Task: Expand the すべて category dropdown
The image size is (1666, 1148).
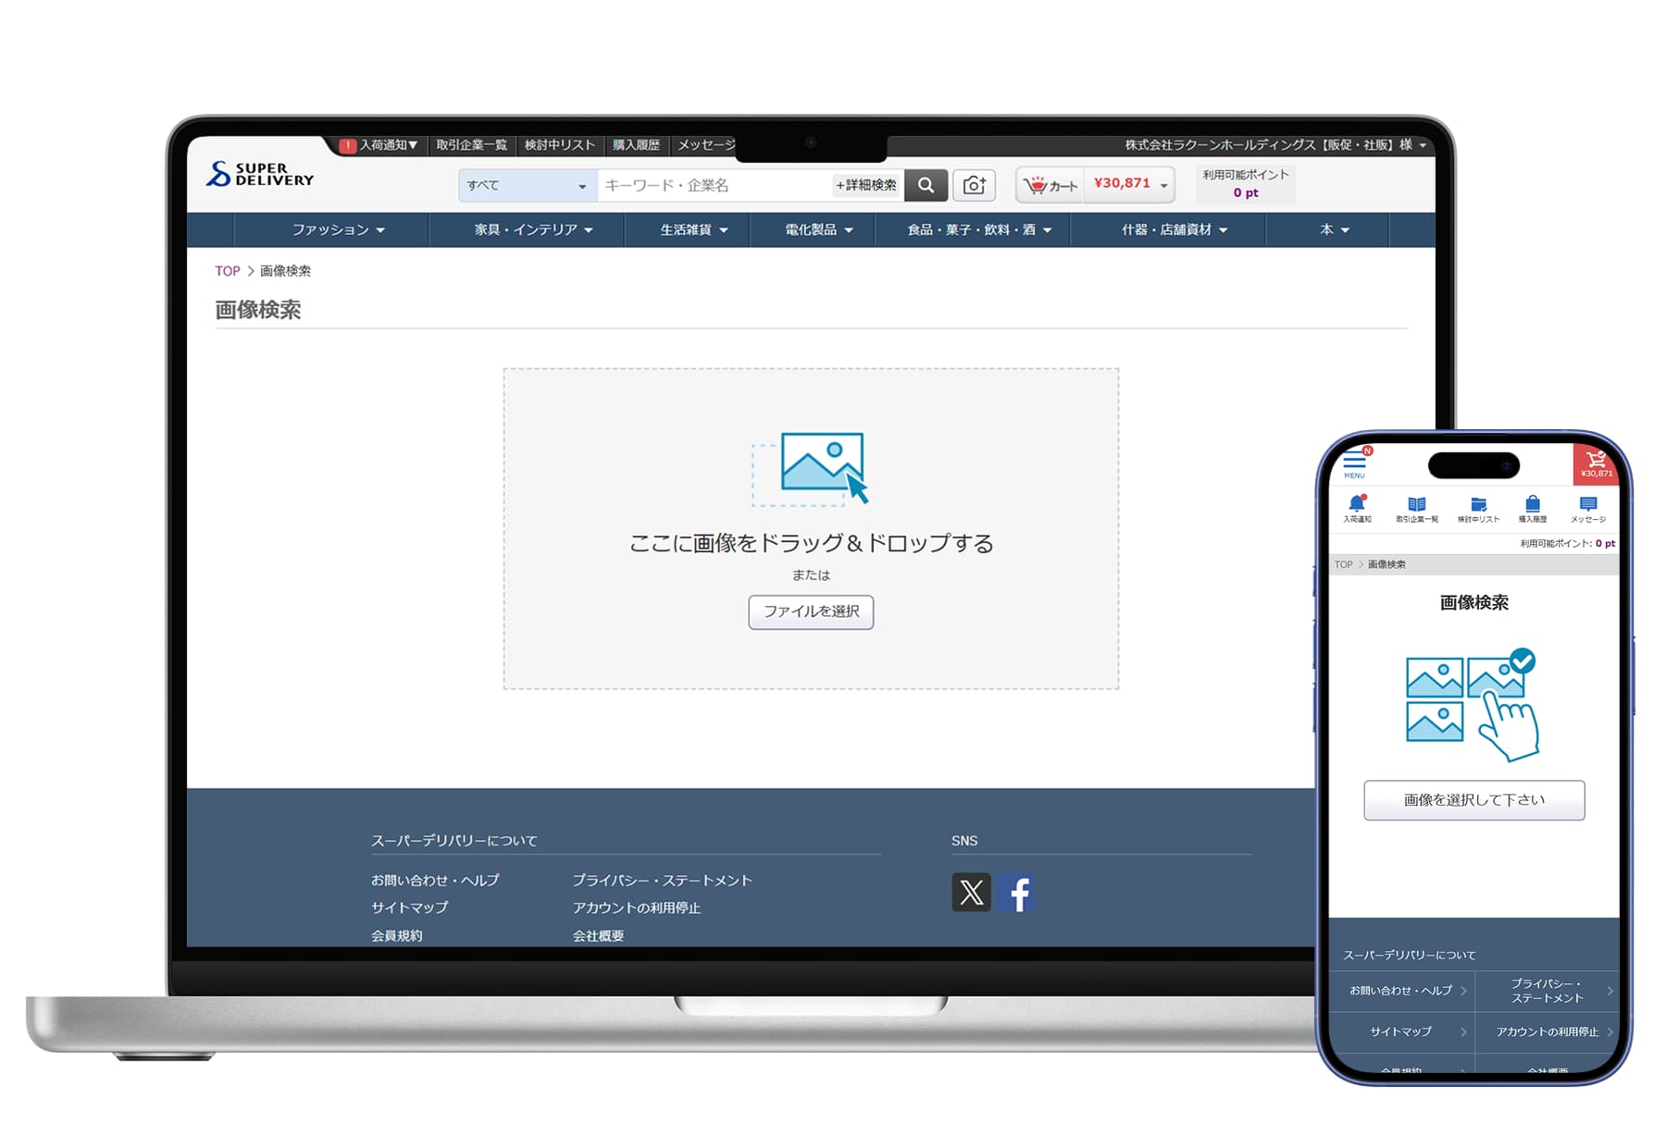Action: point(526,185)
